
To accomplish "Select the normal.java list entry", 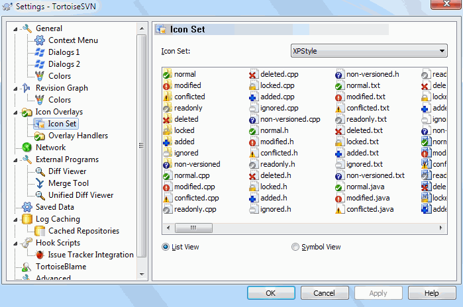I will point(360,187).
